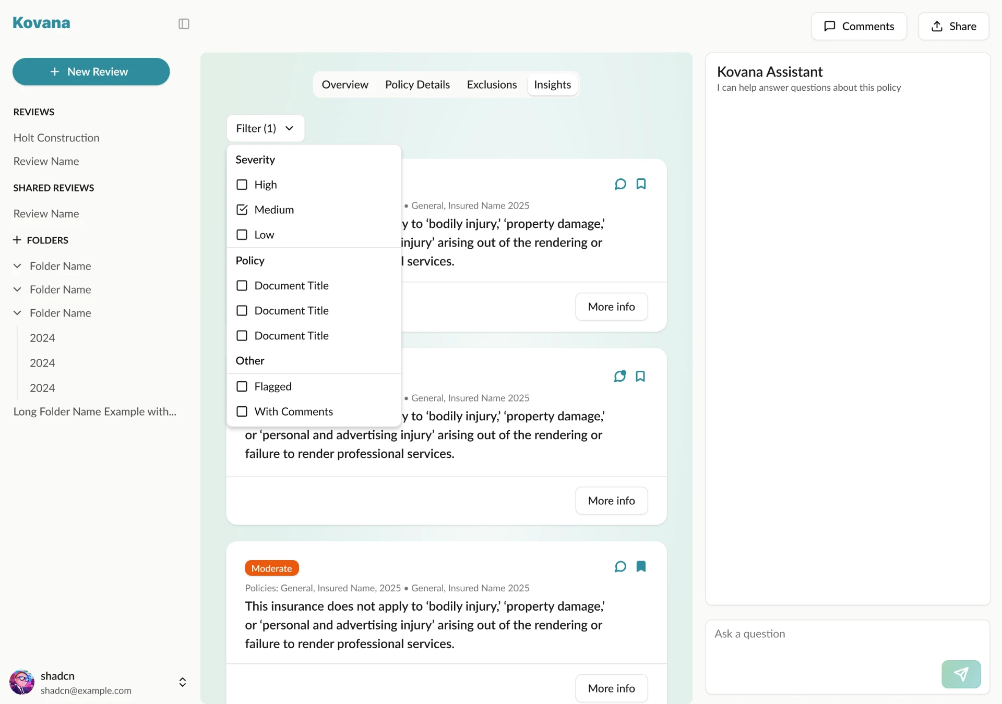
Task: Open the account switcher arrows next to shadcn
Action: click(183, 682)
